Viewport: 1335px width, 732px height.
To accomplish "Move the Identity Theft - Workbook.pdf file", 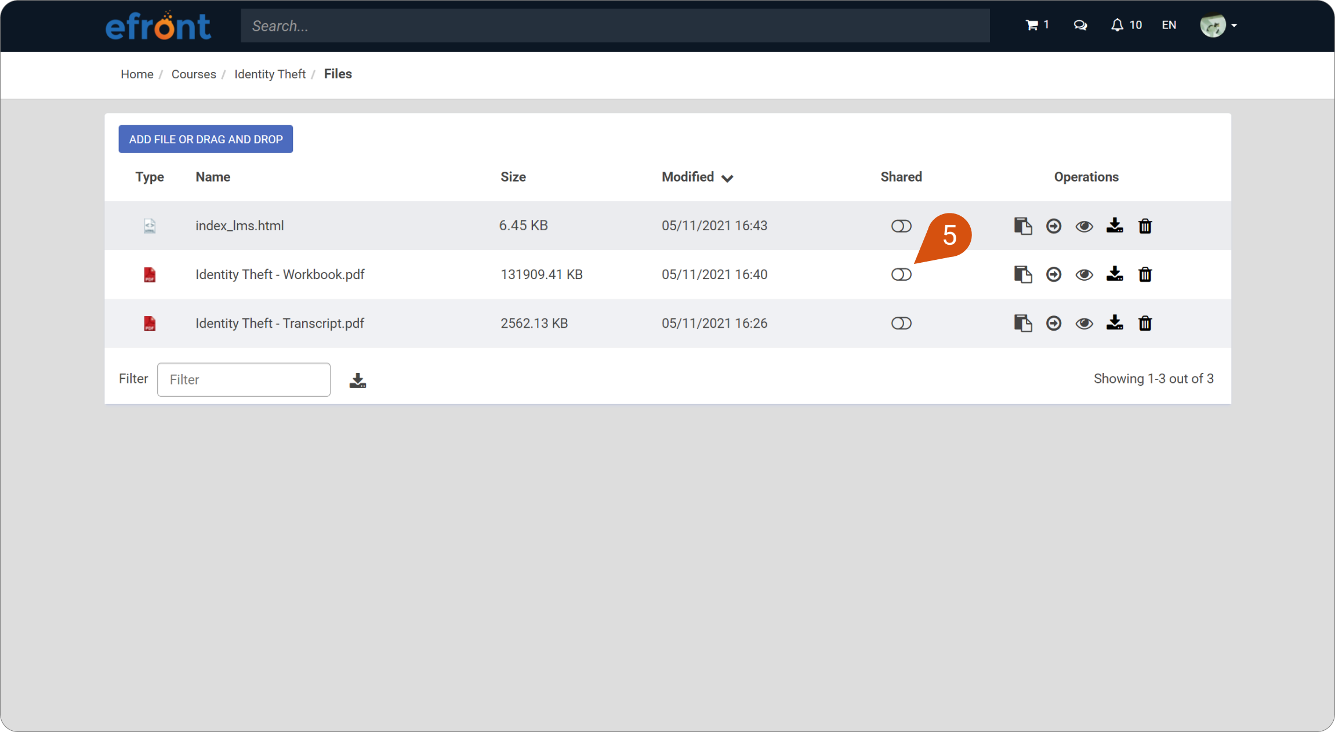I will click(x=1054, y=274).
